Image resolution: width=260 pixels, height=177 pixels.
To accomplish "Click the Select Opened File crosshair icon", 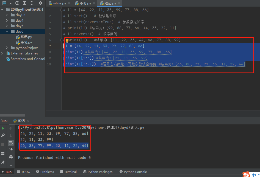I will [17, 3].
